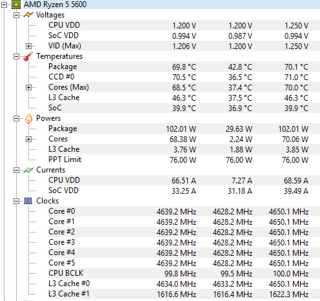Screen dimensions: 320x301
Task: Collapse the Currents section
Action: [16, 170]
